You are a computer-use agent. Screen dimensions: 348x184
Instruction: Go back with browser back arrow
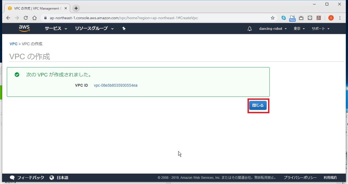point(8,18)
